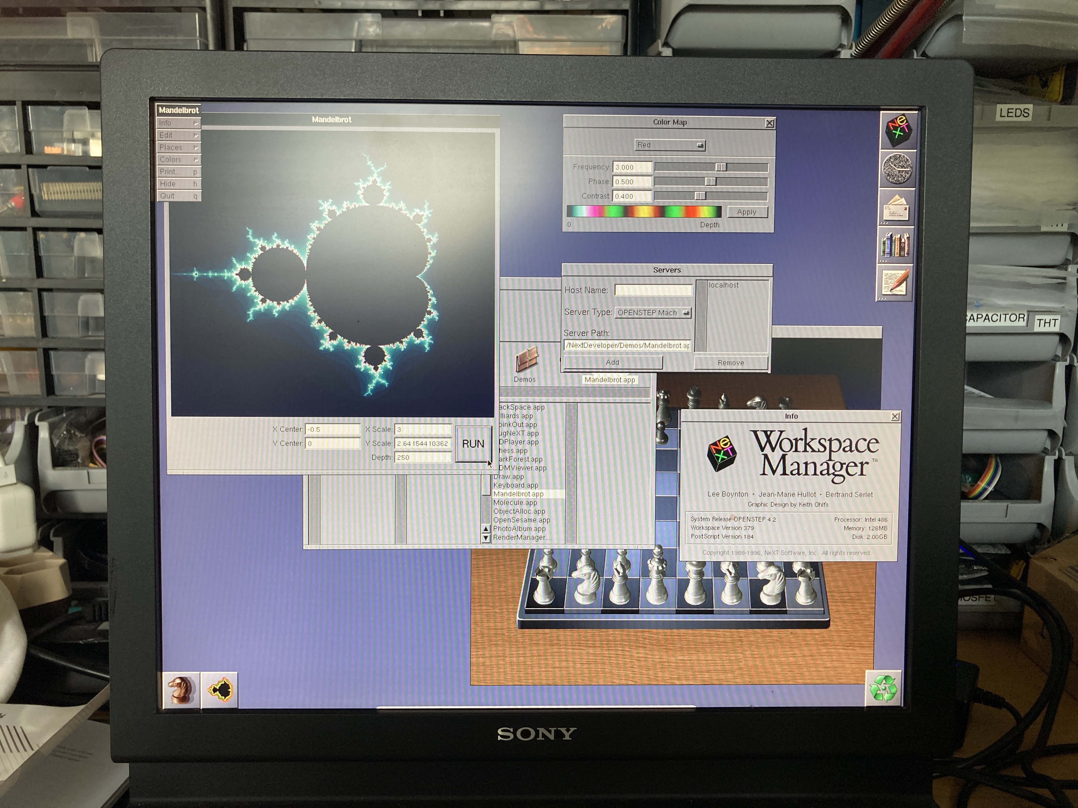Click the Frequency slider knob
Viewport: 1078px width, 808px height.
pos(721,167)
